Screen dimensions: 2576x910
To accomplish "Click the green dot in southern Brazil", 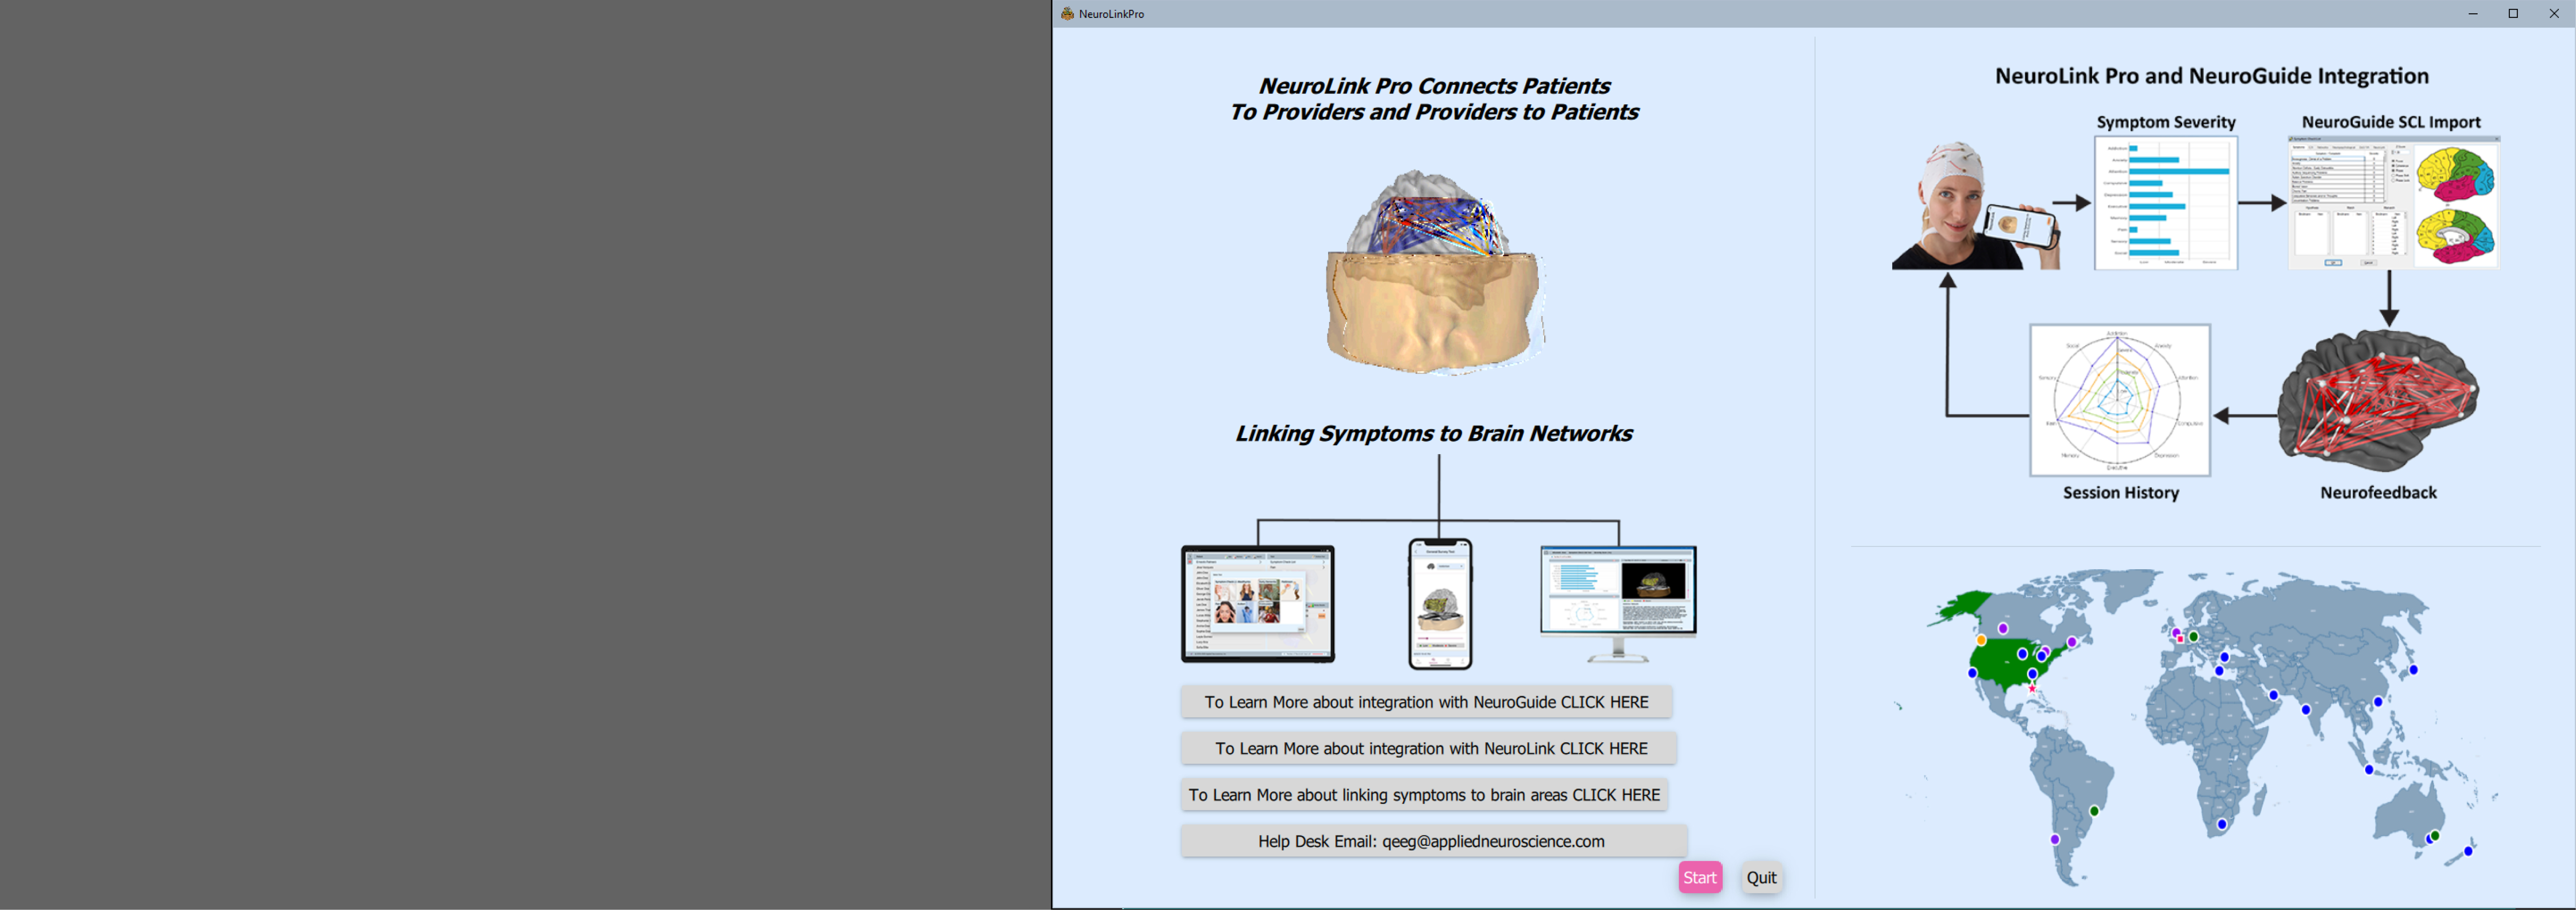I will pyautogui.click(x=2094, y=811).
